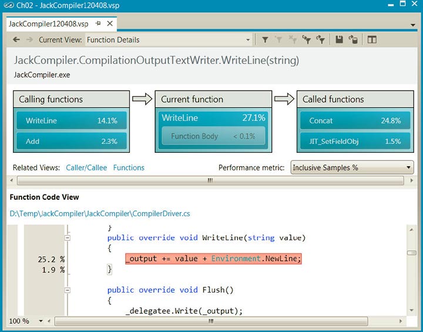Viewport: 423px width, 332px height.
Task: Click the navigate back arrow
Action: point(16,40)
